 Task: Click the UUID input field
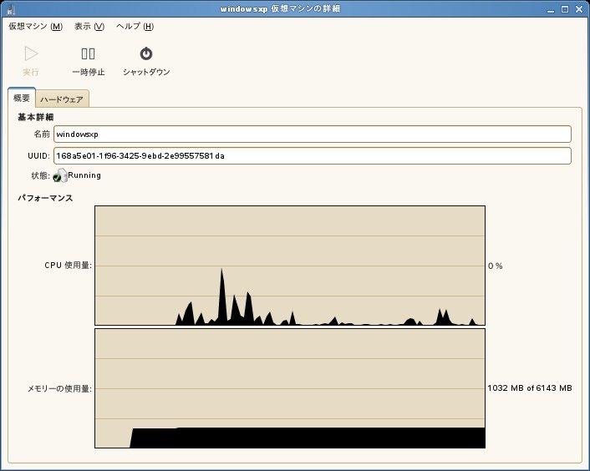(313, 155)
